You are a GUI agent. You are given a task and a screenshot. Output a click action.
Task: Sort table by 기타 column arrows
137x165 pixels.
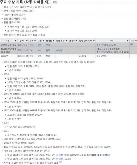(128, 41)
